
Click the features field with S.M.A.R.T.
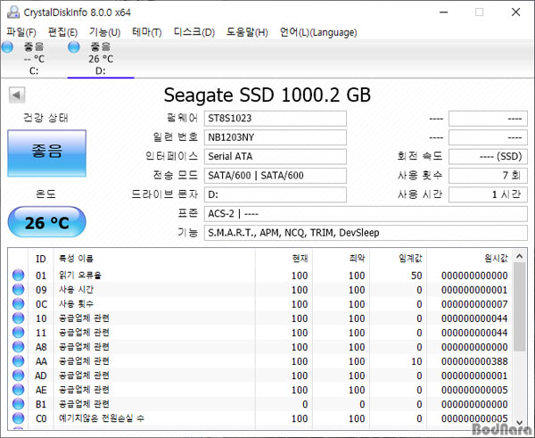[366, 233]
